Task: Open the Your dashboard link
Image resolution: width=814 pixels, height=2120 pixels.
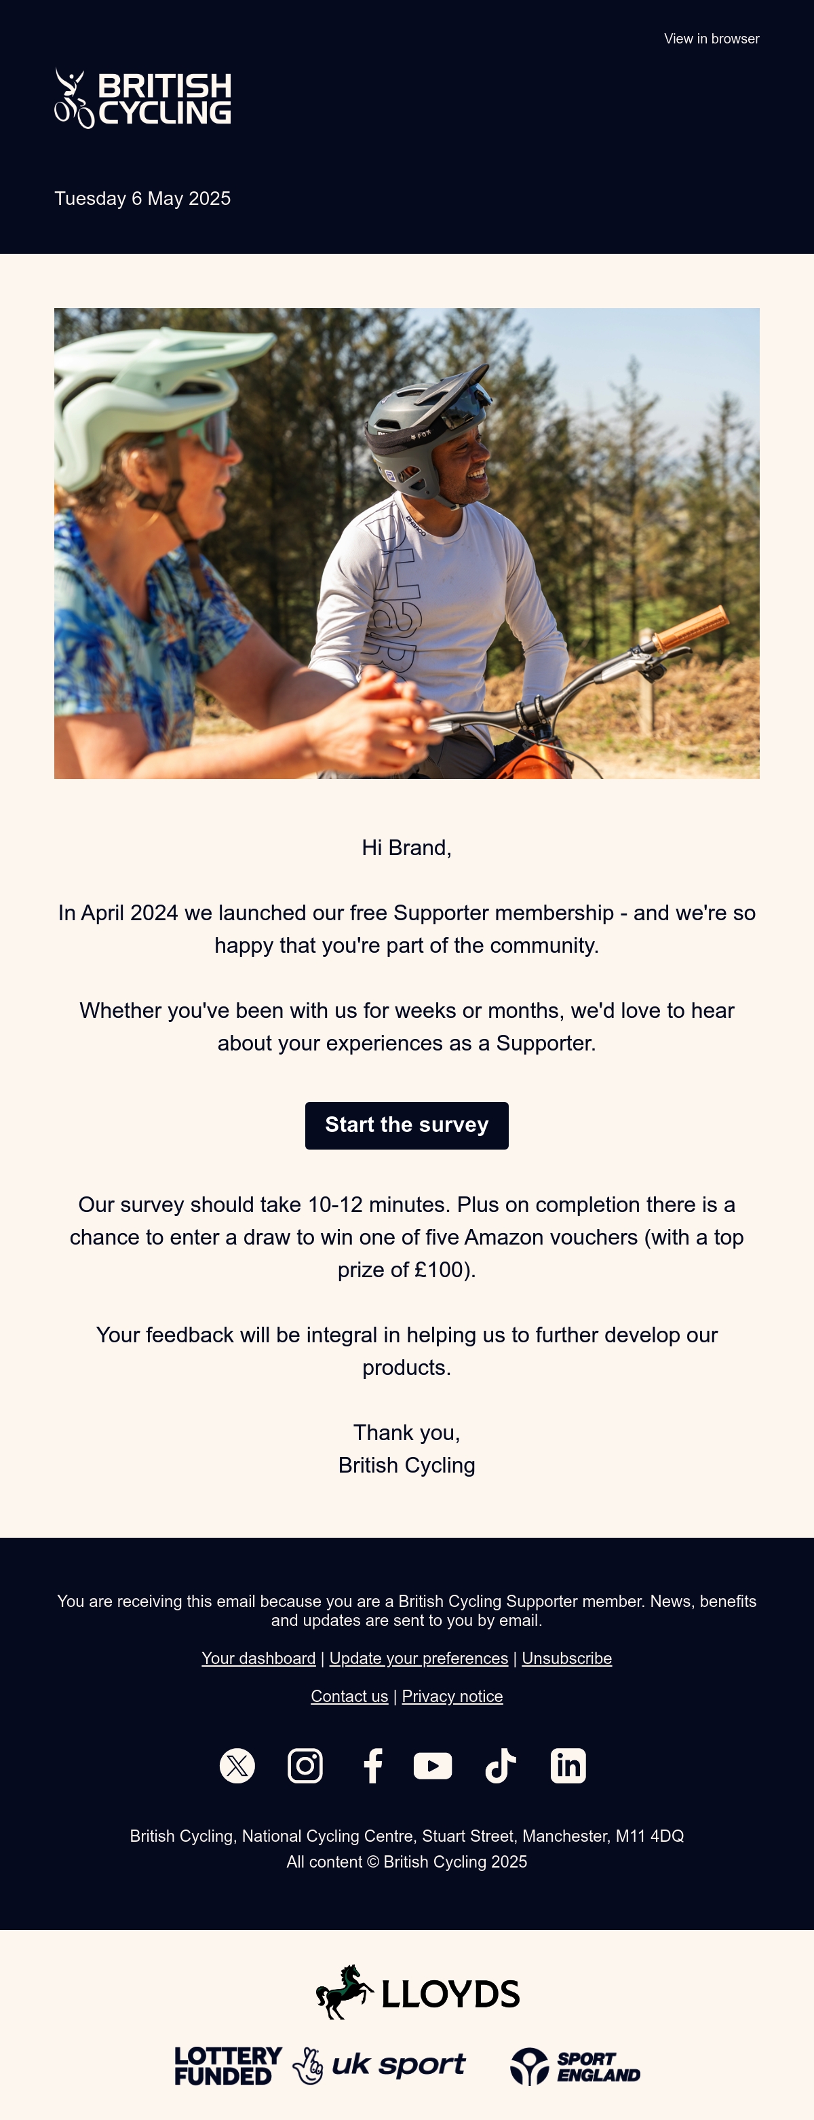Action: 259,1659
